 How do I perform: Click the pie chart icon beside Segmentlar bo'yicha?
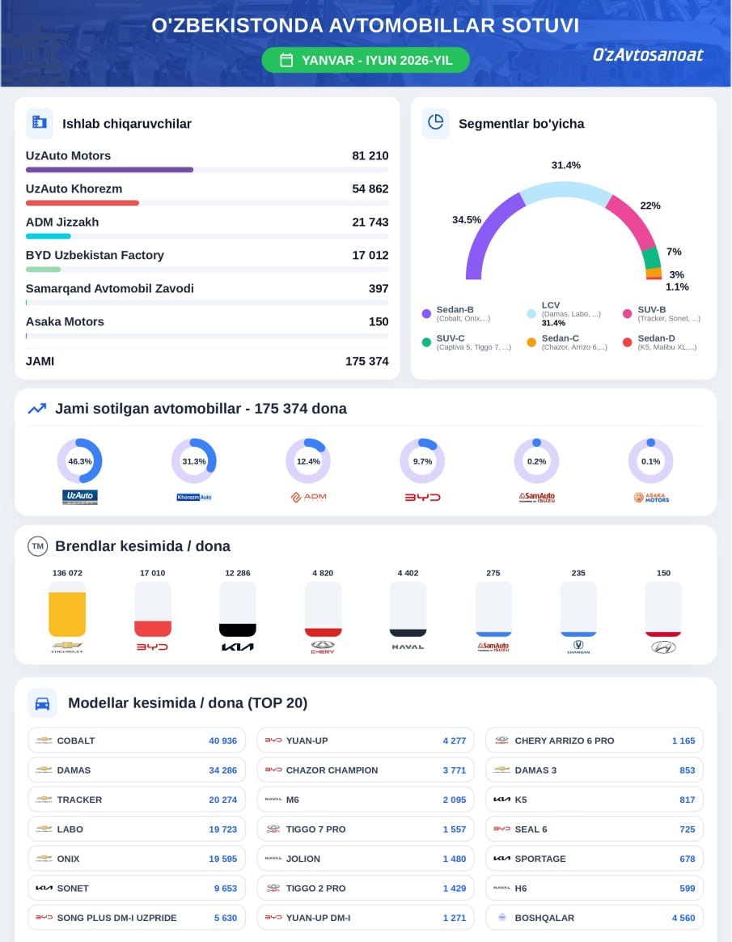tap(435, 122)
